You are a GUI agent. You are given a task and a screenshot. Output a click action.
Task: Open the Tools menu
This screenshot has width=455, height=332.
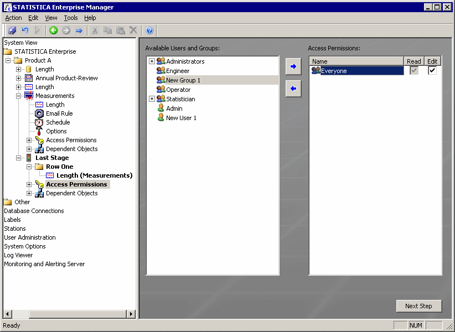coord(71,18)
